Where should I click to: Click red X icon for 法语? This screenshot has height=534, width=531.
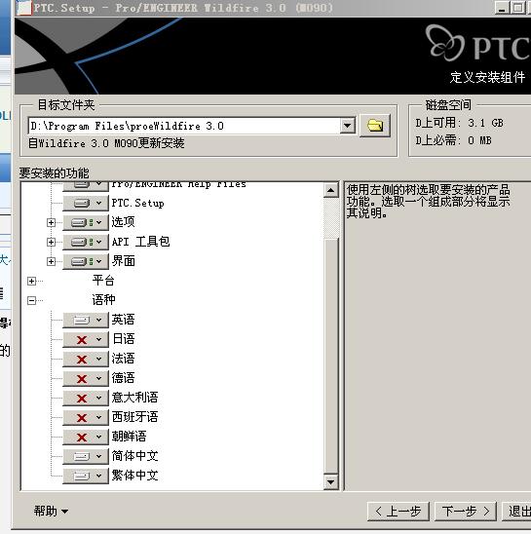click(x=82, y=359)
